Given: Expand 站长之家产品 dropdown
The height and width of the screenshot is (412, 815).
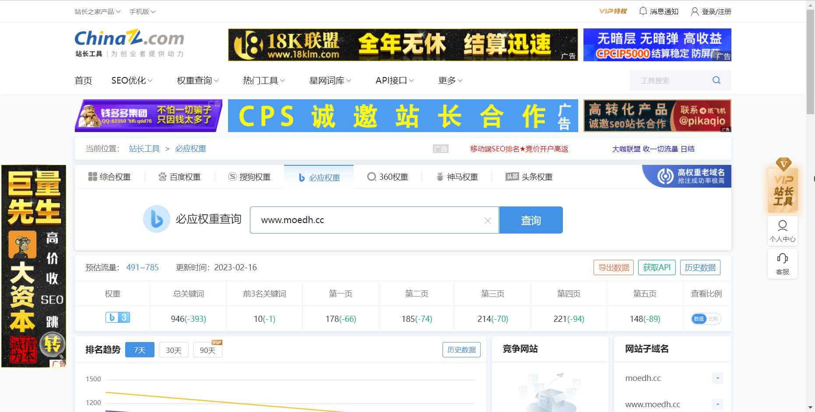Looking at the screenshot, I should click(97, 11).
